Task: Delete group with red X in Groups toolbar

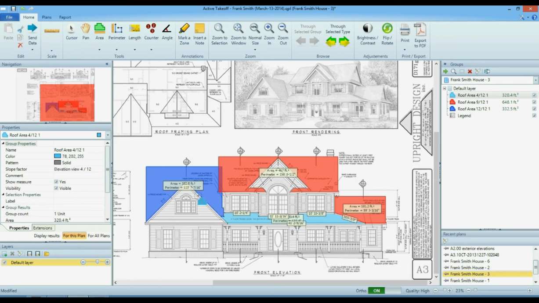Action: pos(470,72)
